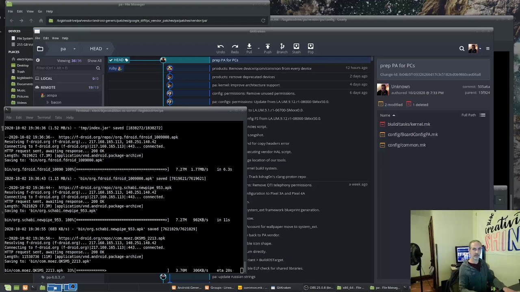The width and height of the screenshot is (520, 292).
Task: Open the Pull options dropdown arrow
Action: (258, 48)
